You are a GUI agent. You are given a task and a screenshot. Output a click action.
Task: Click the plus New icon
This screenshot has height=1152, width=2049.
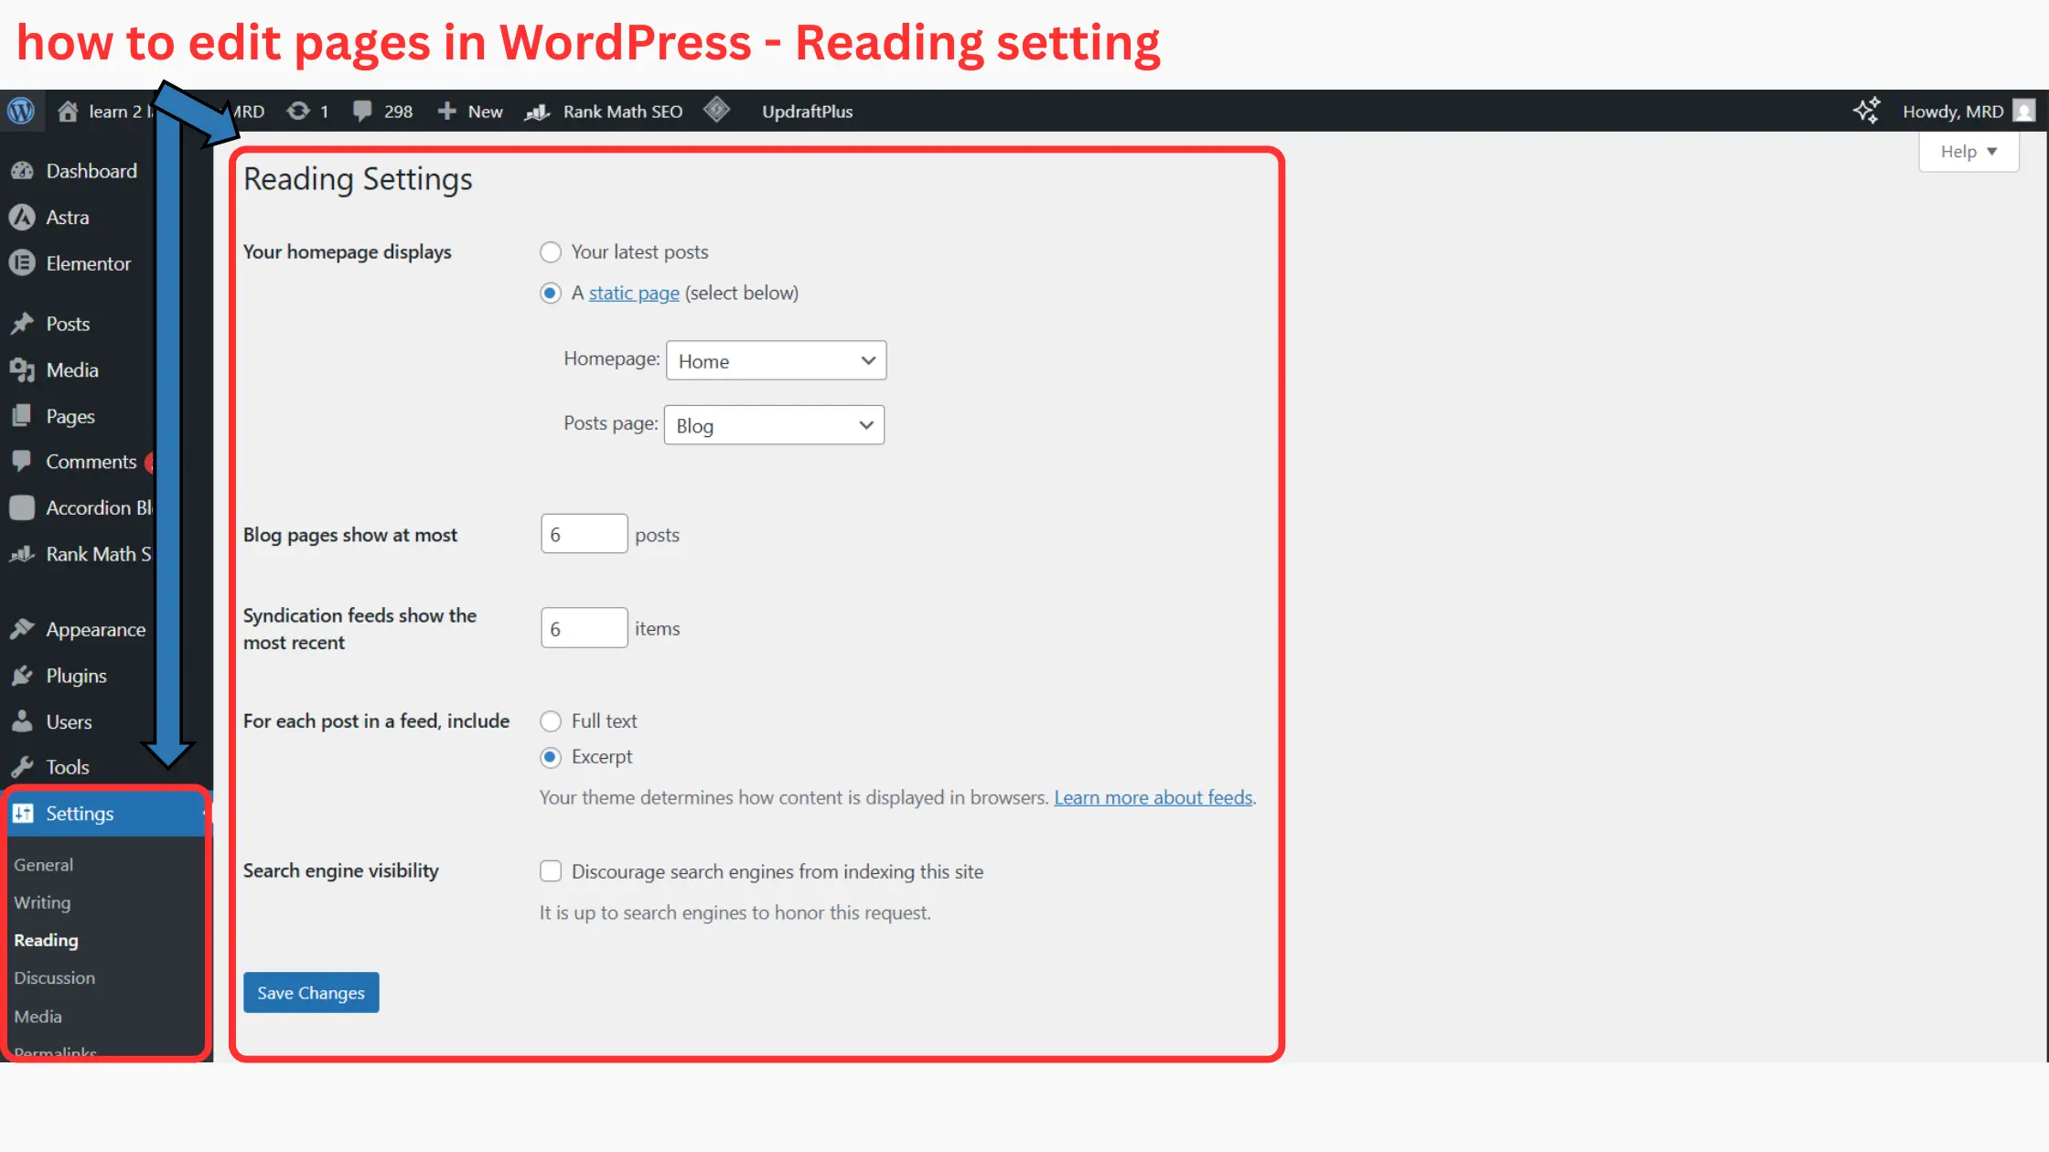click(446, 112)
